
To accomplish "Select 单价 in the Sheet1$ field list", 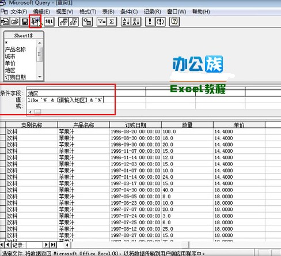I will click(20, 63).
